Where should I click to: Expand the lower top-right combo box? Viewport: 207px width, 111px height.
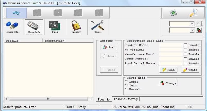[192, 30]
